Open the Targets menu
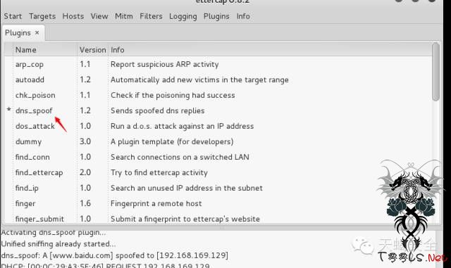 coord(42,17)
